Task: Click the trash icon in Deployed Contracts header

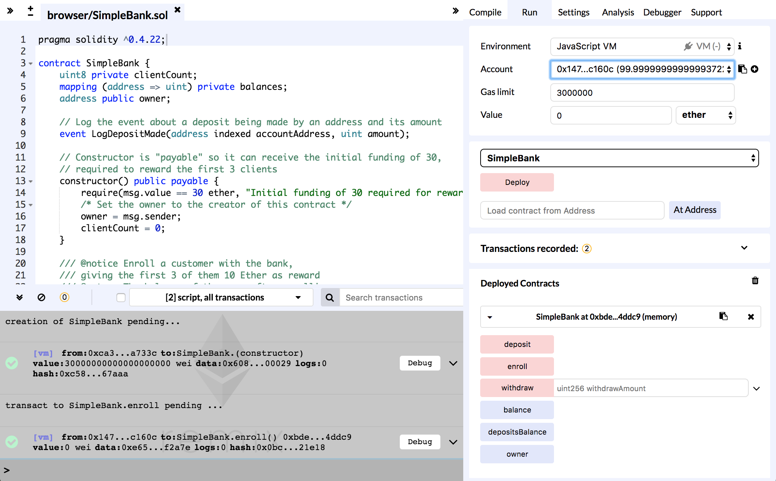Action: tap(755, 281)
